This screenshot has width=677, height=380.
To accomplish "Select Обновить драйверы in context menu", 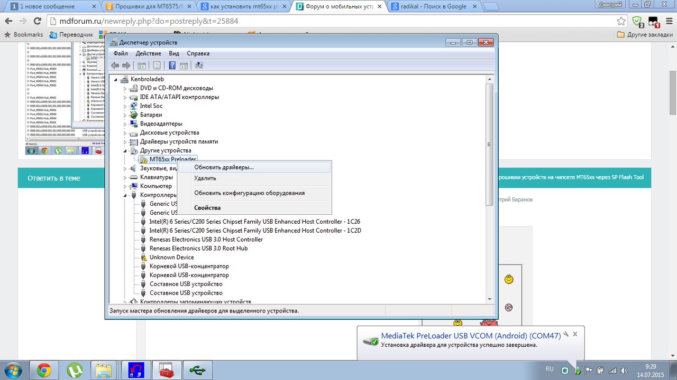I will click(x=224, y=167).
